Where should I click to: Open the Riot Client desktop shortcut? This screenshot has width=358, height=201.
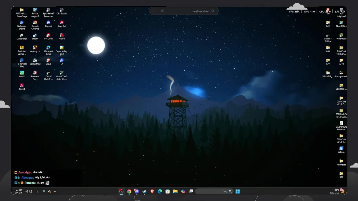[x=48, y=37]
